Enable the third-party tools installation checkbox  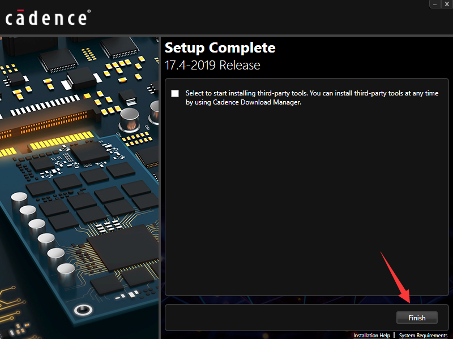175,94
